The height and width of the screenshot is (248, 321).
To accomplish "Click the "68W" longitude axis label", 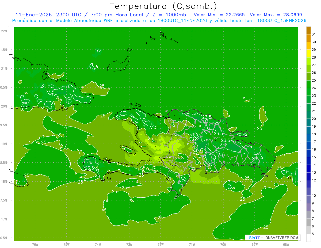I will pyautogui.click(x=286, y=245).
